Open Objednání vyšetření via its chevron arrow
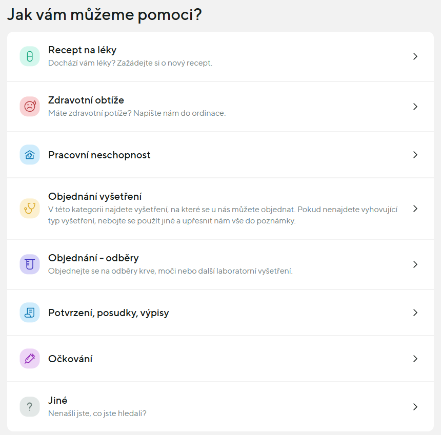 point(415,209)
